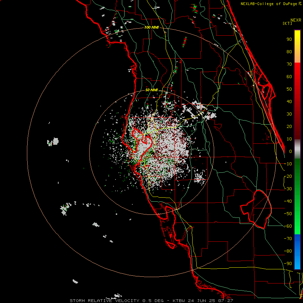Image resolution: width=303 pixels, height=303 pixels.
Task: Click the 100 NMI range ring label
Action: coord(151,28)
